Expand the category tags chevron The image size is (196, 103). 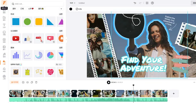pyautogui.click(x=61, y=9)
